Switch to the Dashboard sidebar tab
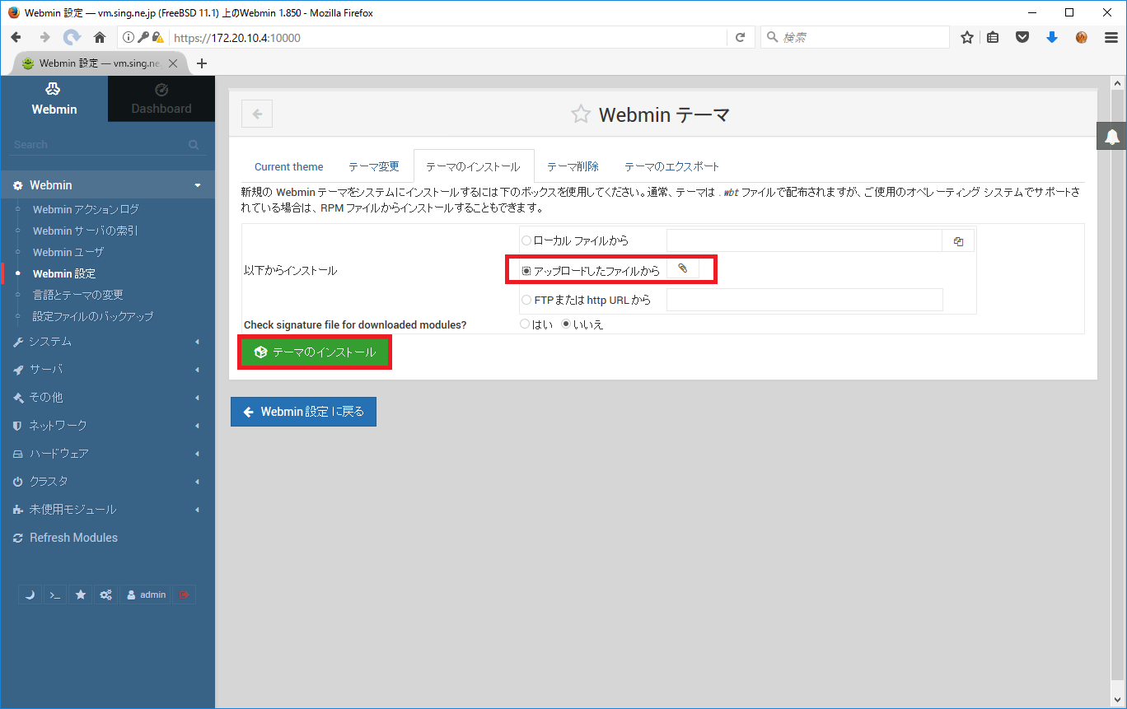Viewport: 1127px width, 709px height. pos(161,99)
